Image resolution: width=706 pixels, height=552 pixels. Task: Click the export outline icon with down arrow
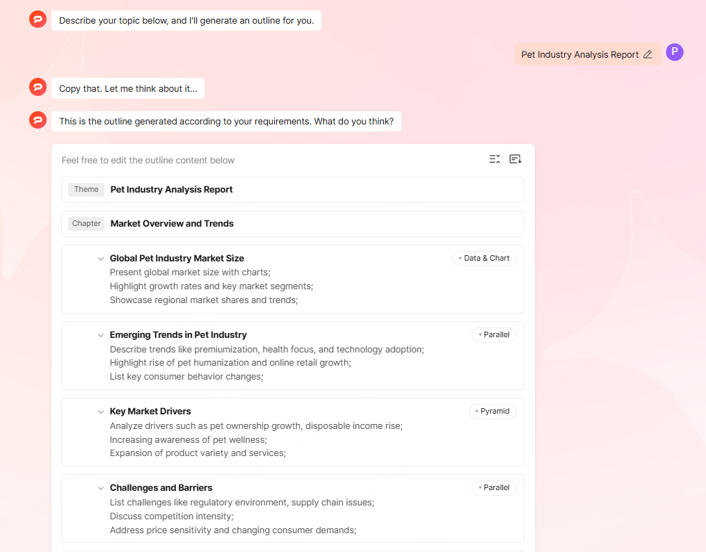(x=515, y=159)
